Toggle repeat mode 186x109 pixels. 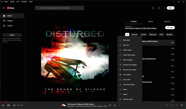click(x=172, y=105)
